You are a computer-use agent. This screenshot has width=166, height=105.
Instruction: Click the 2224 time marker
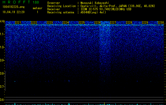pyautogui.click(x=65, y=23)
